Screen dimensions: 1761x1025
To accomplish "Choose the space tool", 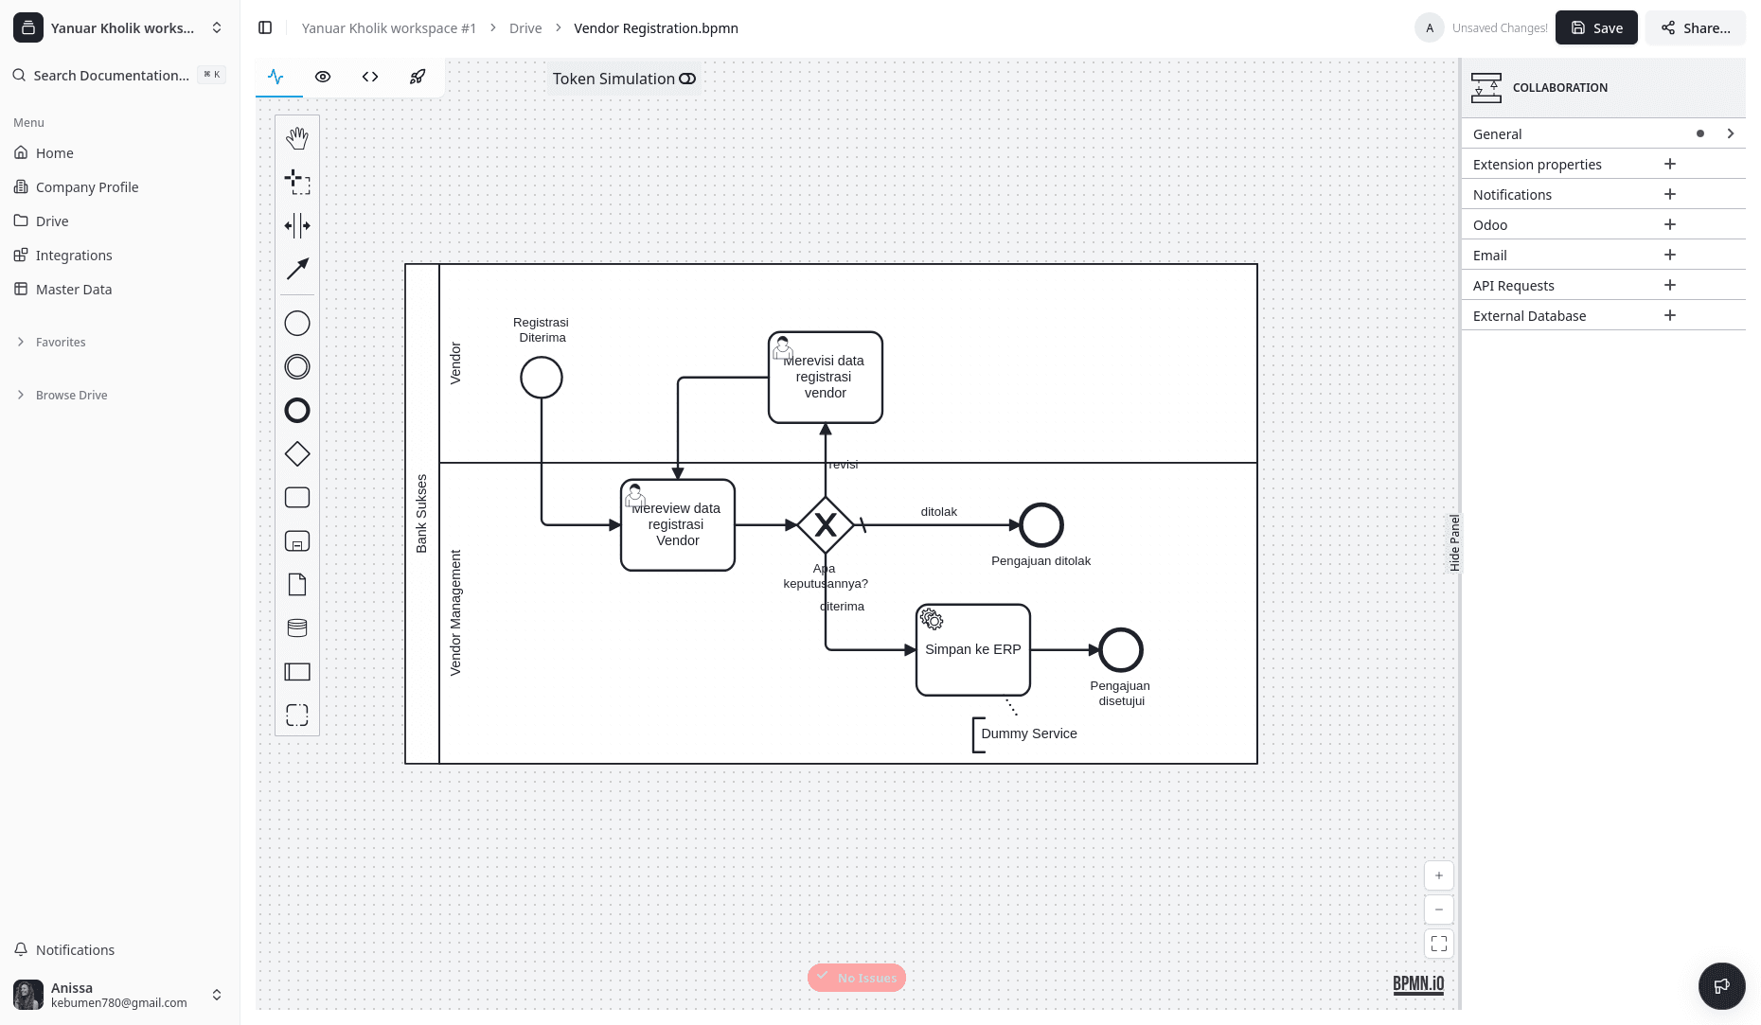I will [x=297, y=225].
